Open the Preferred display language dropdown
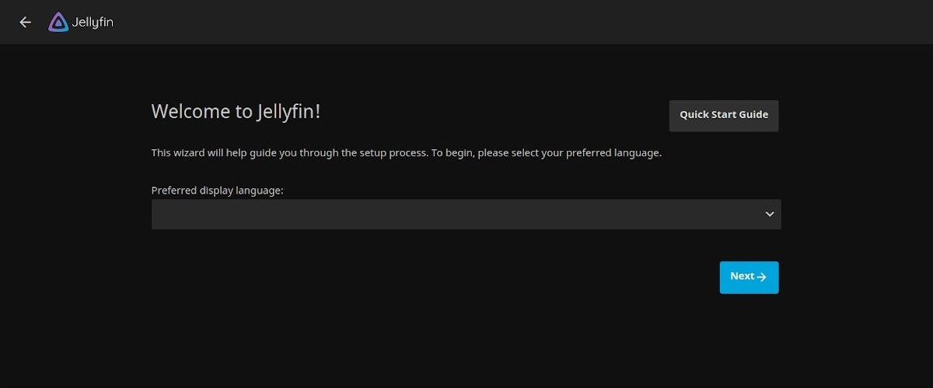This screenshot has width=933, height=388. pyautogui.click(x=466, y=214)
